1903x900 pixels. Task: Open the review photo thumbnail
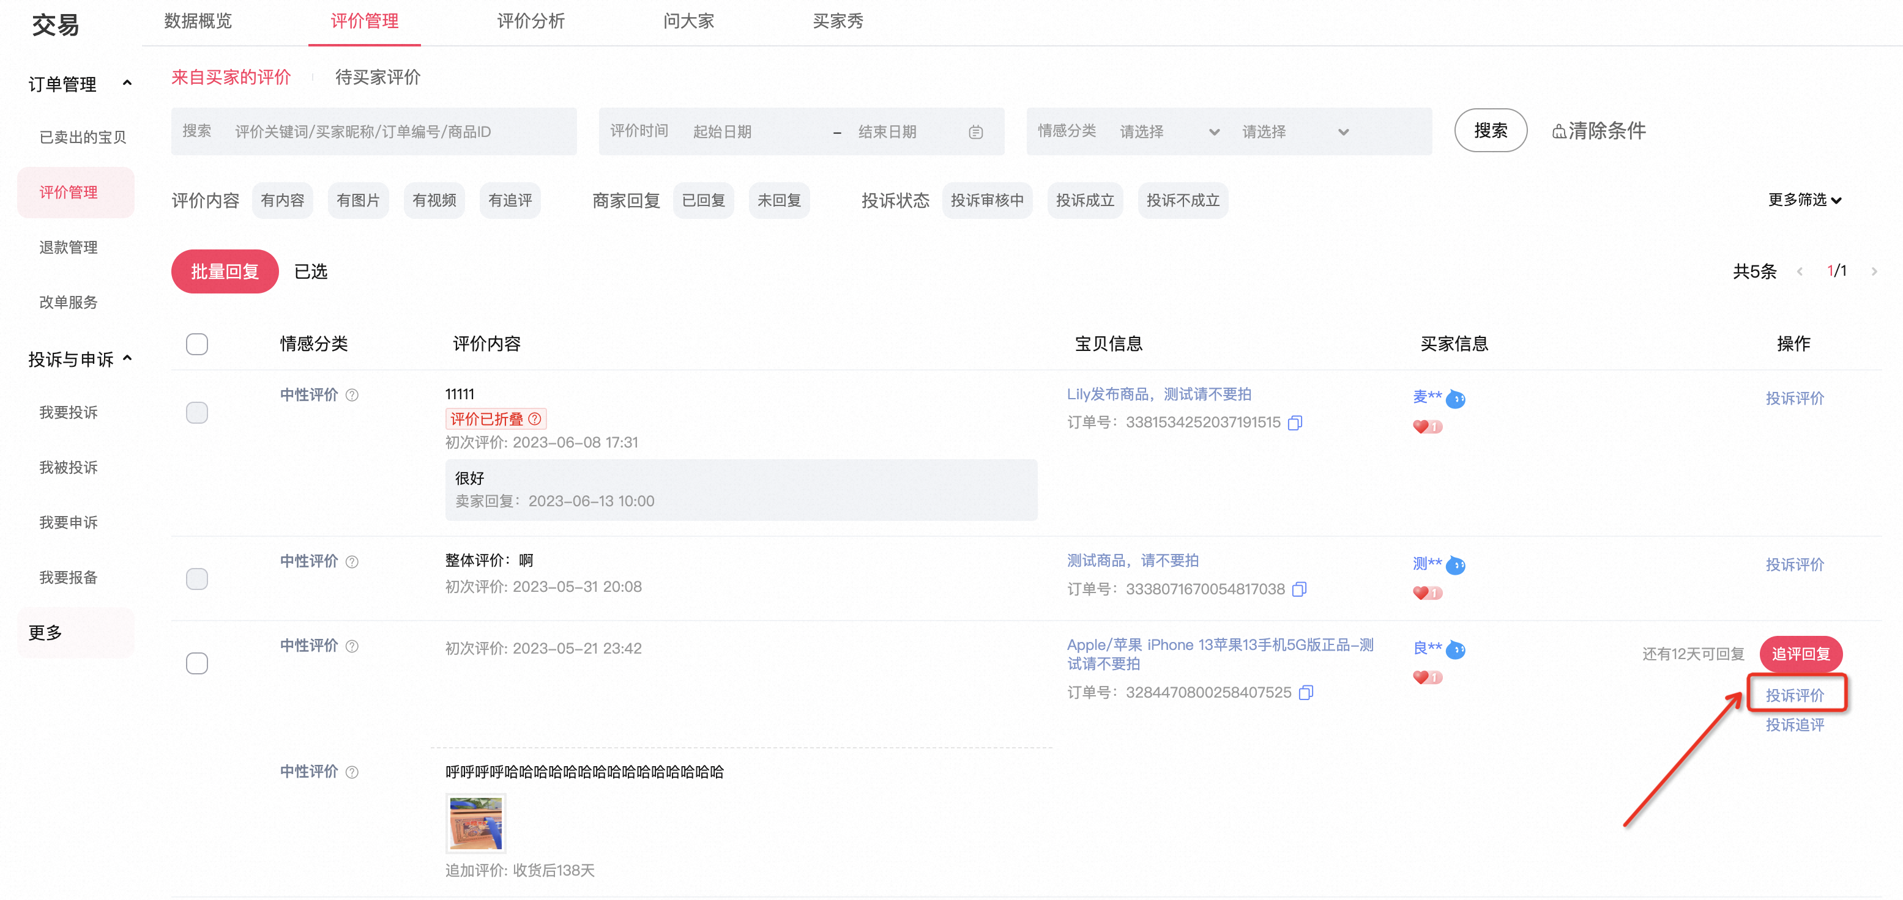click(x=476, y=823)
